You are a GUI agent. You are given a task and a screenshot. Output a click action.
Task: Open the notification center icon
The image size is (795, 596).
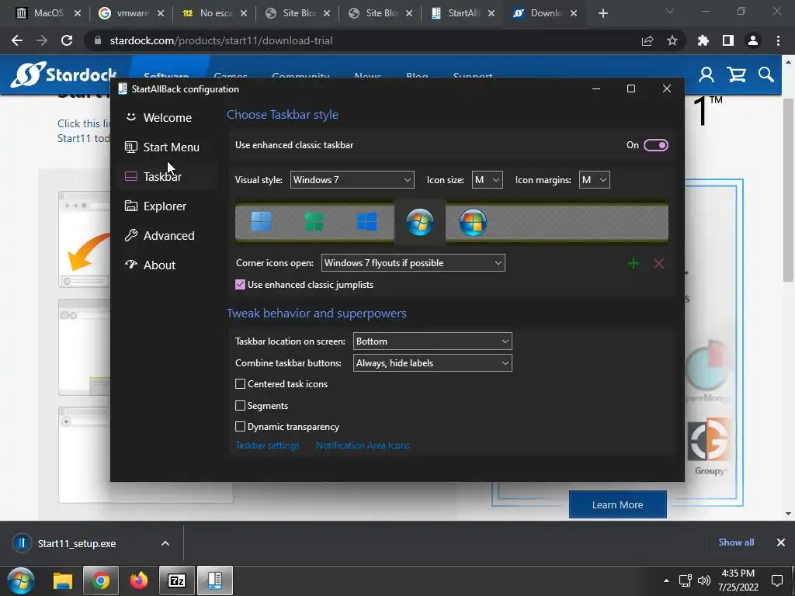776,580
